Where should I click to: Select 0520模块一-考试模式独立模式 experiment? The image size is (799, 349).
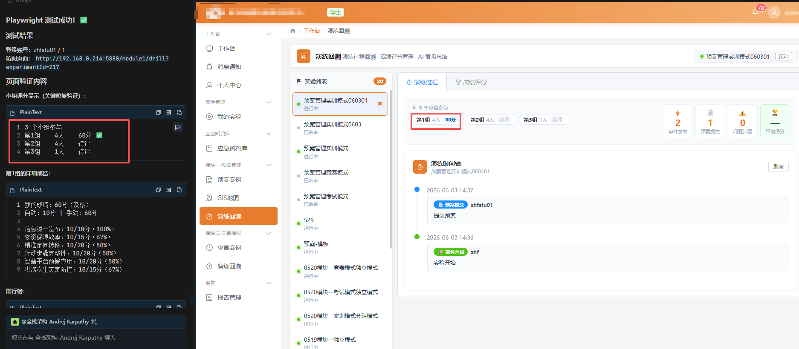pos(340,295)
